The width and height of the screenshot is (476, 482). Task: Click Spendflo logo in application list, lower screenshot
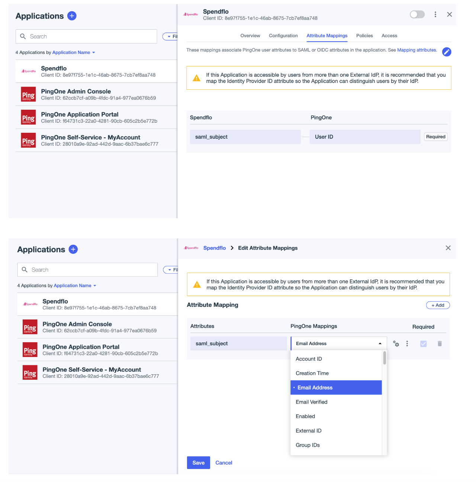pyautogui.click(x=30, y=304)
